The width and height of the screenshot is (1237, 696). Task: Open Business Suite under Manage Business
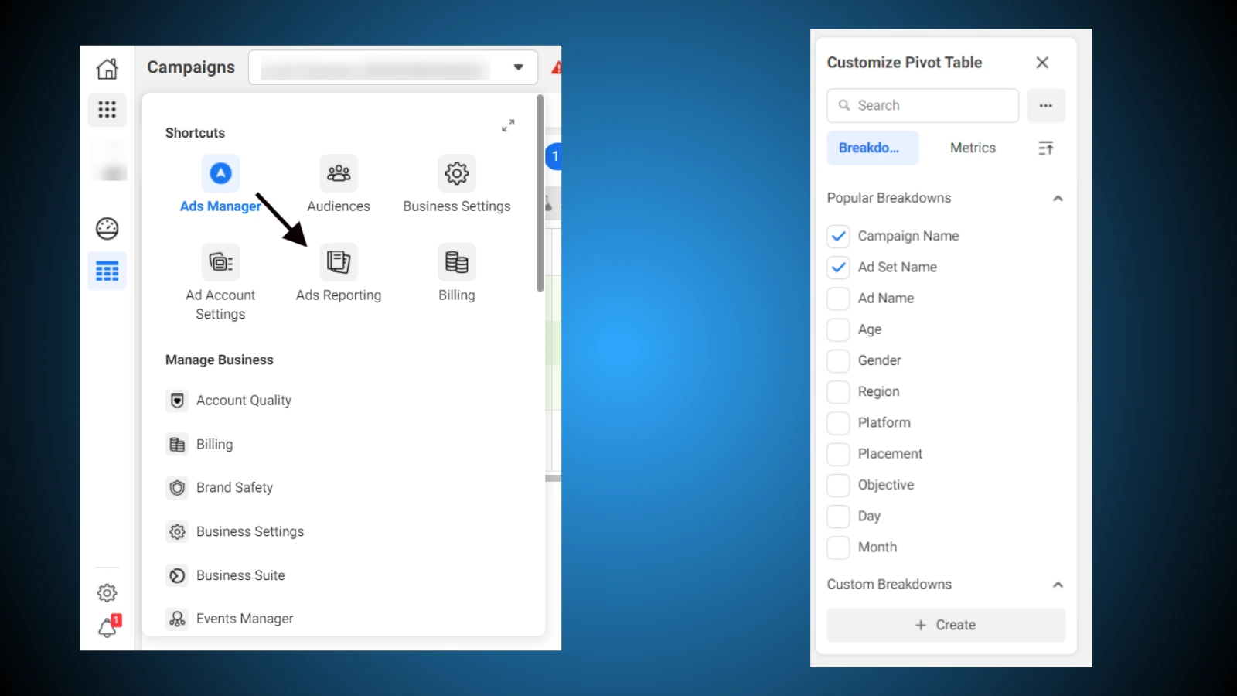coord(226,575)
